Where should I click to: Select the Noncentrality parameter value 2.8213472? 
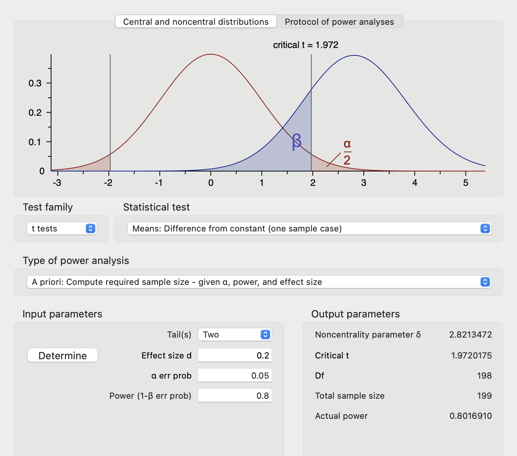click(470, 334)
